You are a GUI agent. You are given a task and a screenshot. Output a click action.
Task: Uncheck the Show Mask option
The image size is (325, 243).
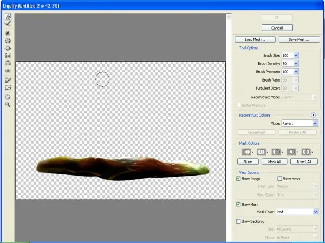tap(238, 204)
